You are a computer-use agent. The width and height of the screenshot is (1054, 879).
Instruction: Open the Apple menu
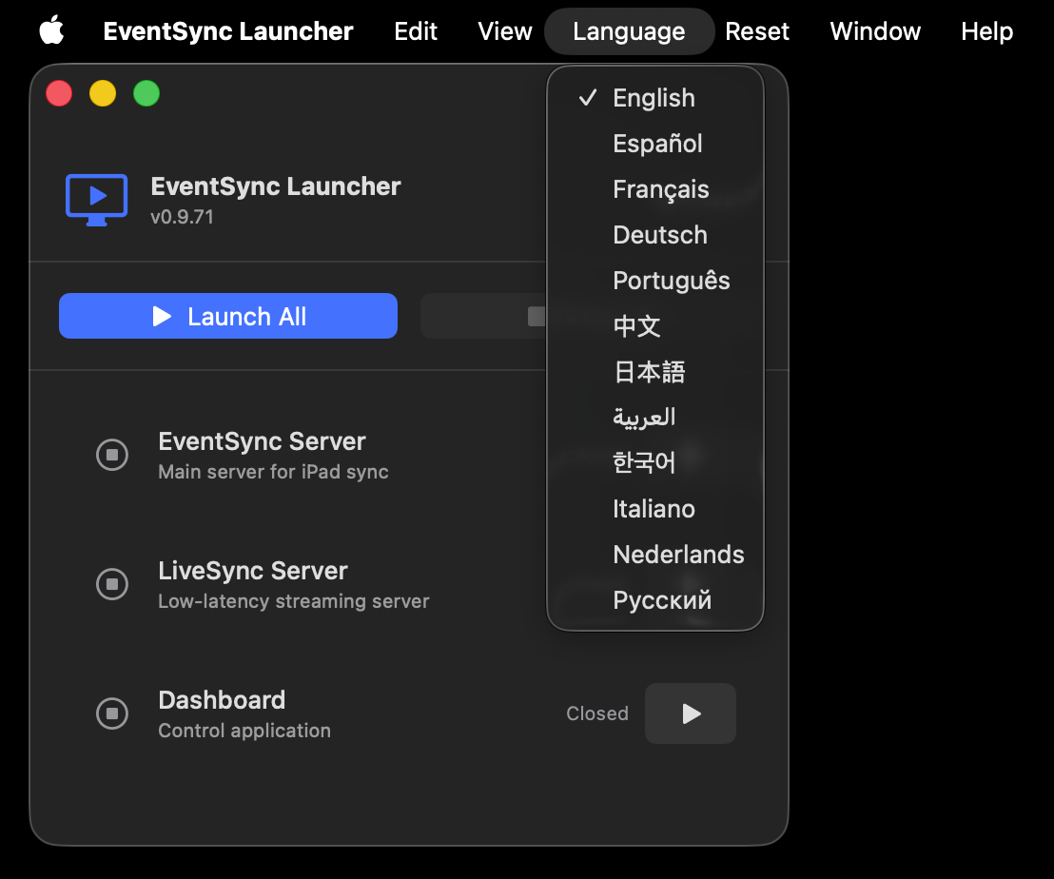click(51, 30)
